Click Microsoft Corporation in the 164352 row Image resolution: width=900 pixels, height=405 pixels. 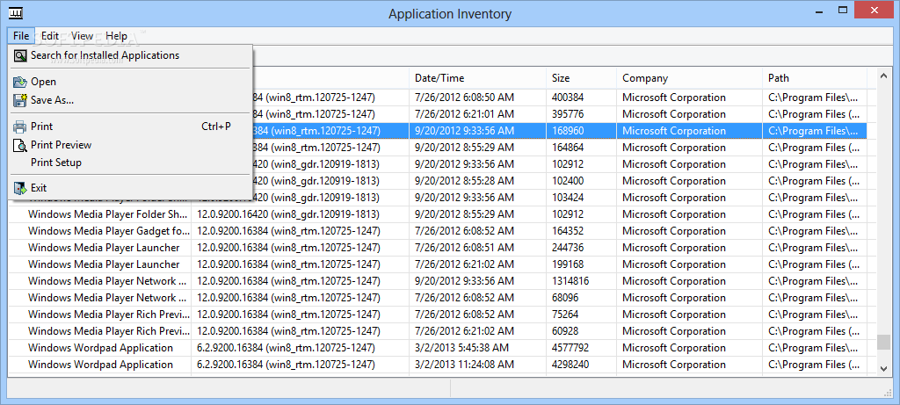click(x=674, y=231)
